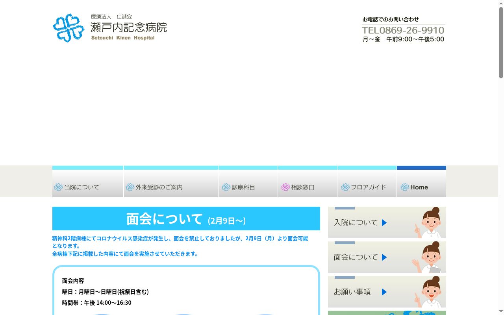Viewport: 504px width, 315px height.
Task: Click the pink clover icon beside 相談窓口
Action: pos(285,187)
